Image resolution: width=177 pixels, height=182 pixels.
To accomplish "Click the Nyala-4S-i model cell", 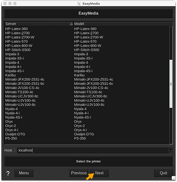I will tap(83, 118).
